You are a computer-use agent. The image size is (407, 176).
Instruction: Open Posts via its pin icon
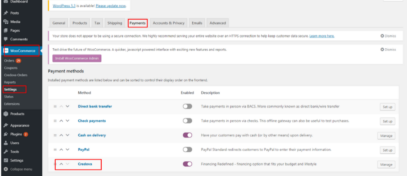pos(6,13)
